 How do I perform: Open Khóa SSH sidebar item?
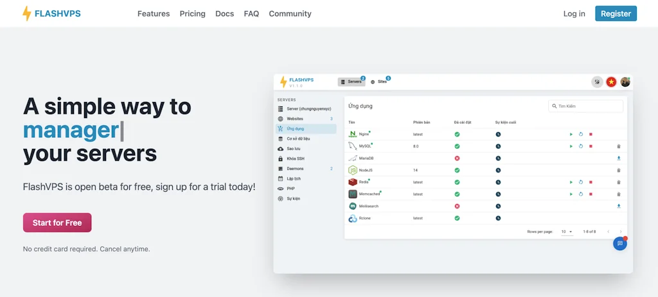(306, 158)
